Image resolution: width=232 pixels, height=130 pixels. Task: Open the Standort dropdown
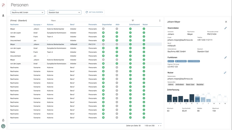[x=64, y=13]
